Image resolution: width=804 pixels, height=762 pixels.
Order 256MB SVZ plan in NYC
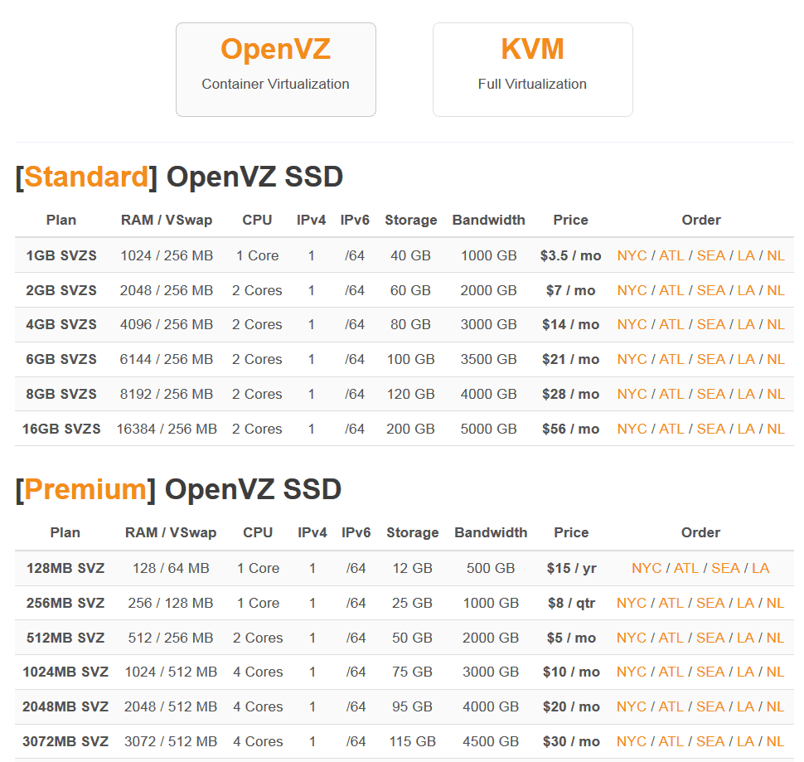[632, 603]
